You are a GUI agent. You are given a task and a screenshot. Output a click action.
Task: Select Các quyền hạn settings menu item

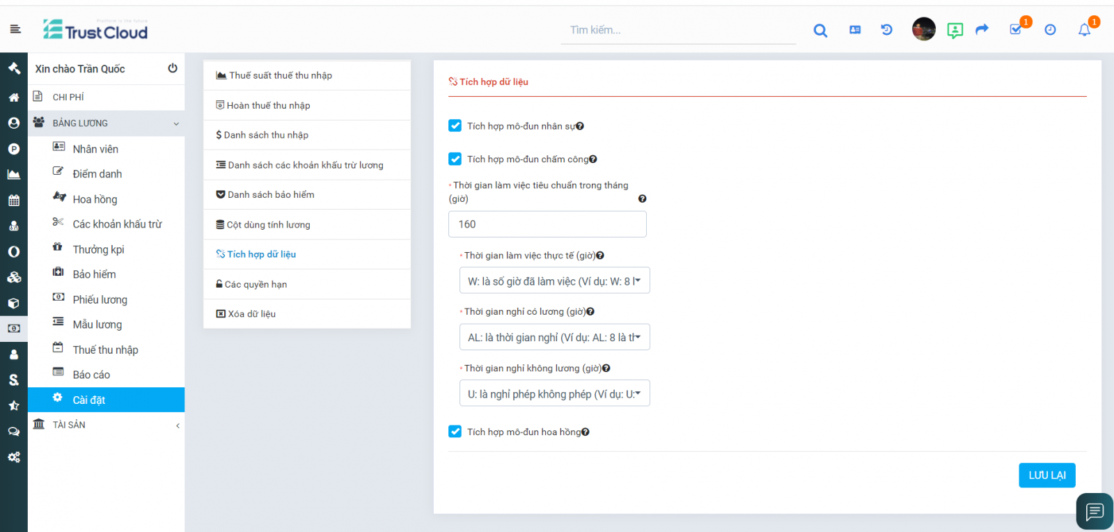(256, 284)
